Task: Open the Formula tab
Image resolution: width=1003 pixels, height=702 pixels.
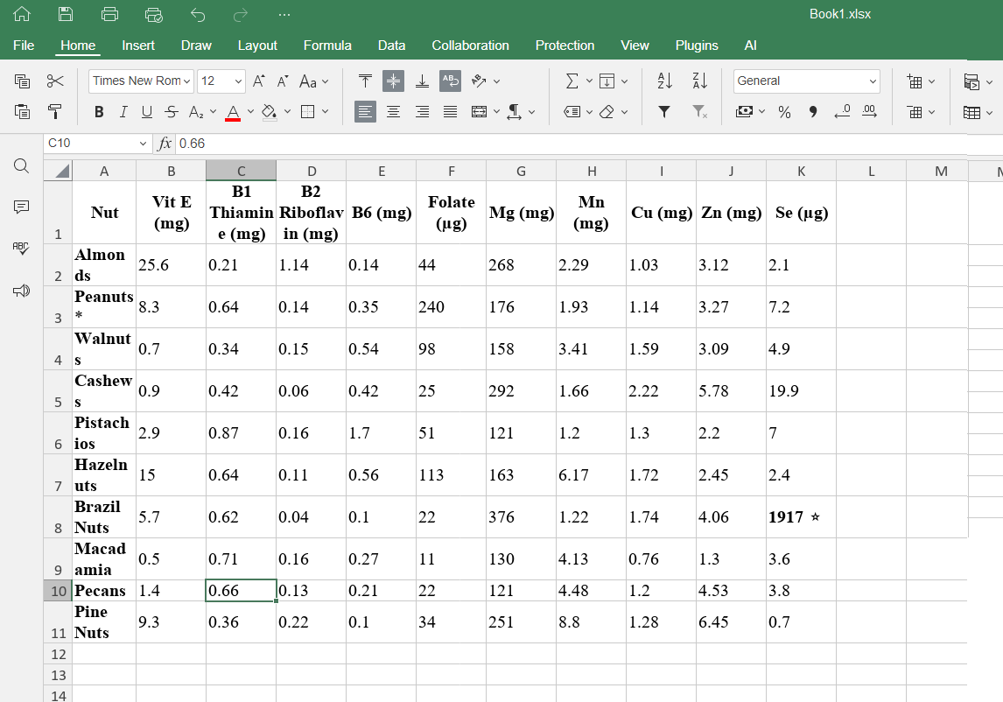Action: click(327, 46)
